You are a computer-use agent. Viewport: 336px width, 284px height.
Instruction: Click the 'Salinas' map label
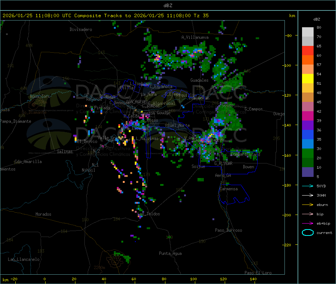coord(65,152)
